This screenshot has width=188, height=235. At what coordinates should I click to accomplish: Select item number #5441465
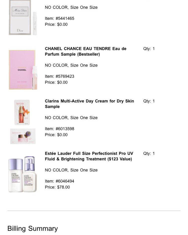pos(65,19)
